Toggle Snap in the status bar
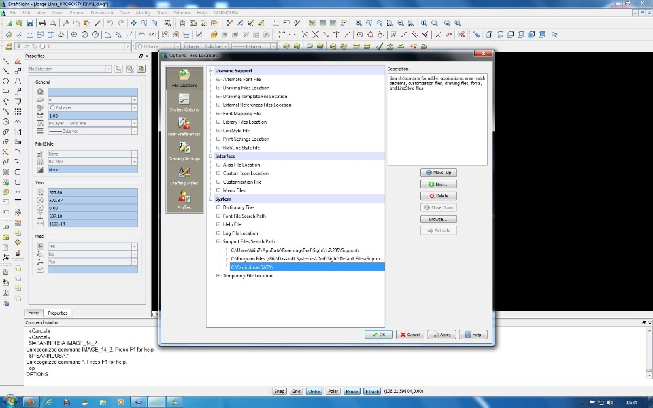The image size is (653, 408). (280, 391)
